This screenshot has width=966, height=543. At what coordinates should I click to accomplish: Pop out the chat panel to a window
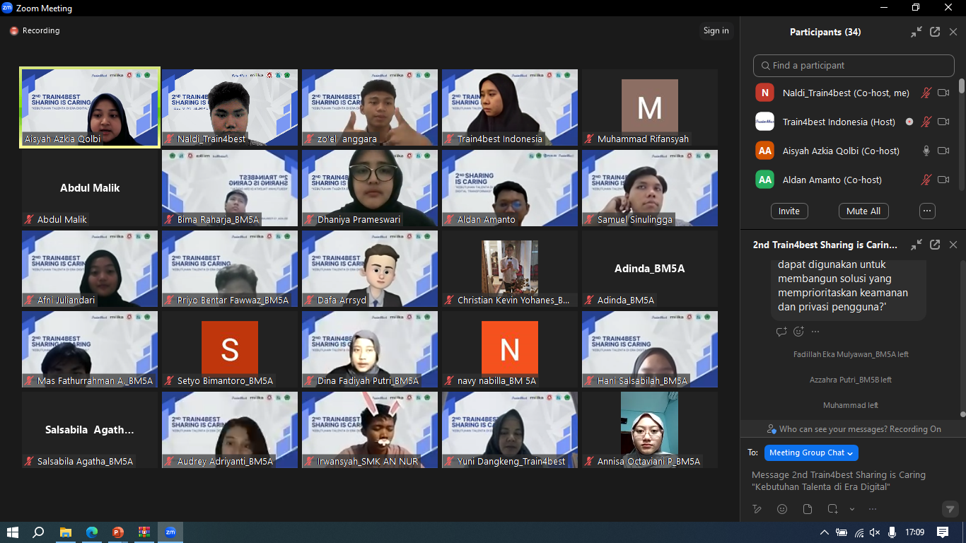point(935,245)
